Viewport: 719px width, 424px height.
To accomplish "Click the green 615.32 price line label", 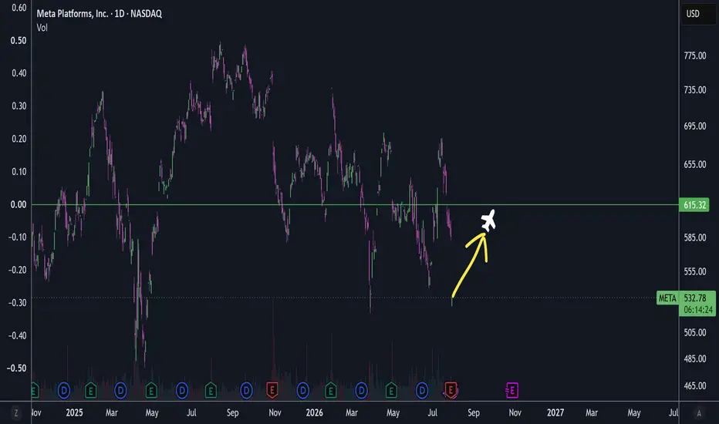I will [x=694, y=205].
